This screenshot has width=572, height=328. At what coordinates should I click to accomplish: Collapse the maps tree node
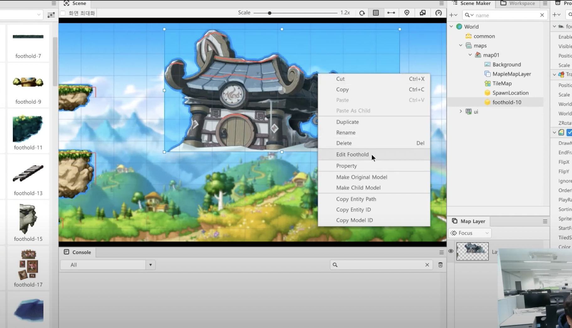pos(461,45)
